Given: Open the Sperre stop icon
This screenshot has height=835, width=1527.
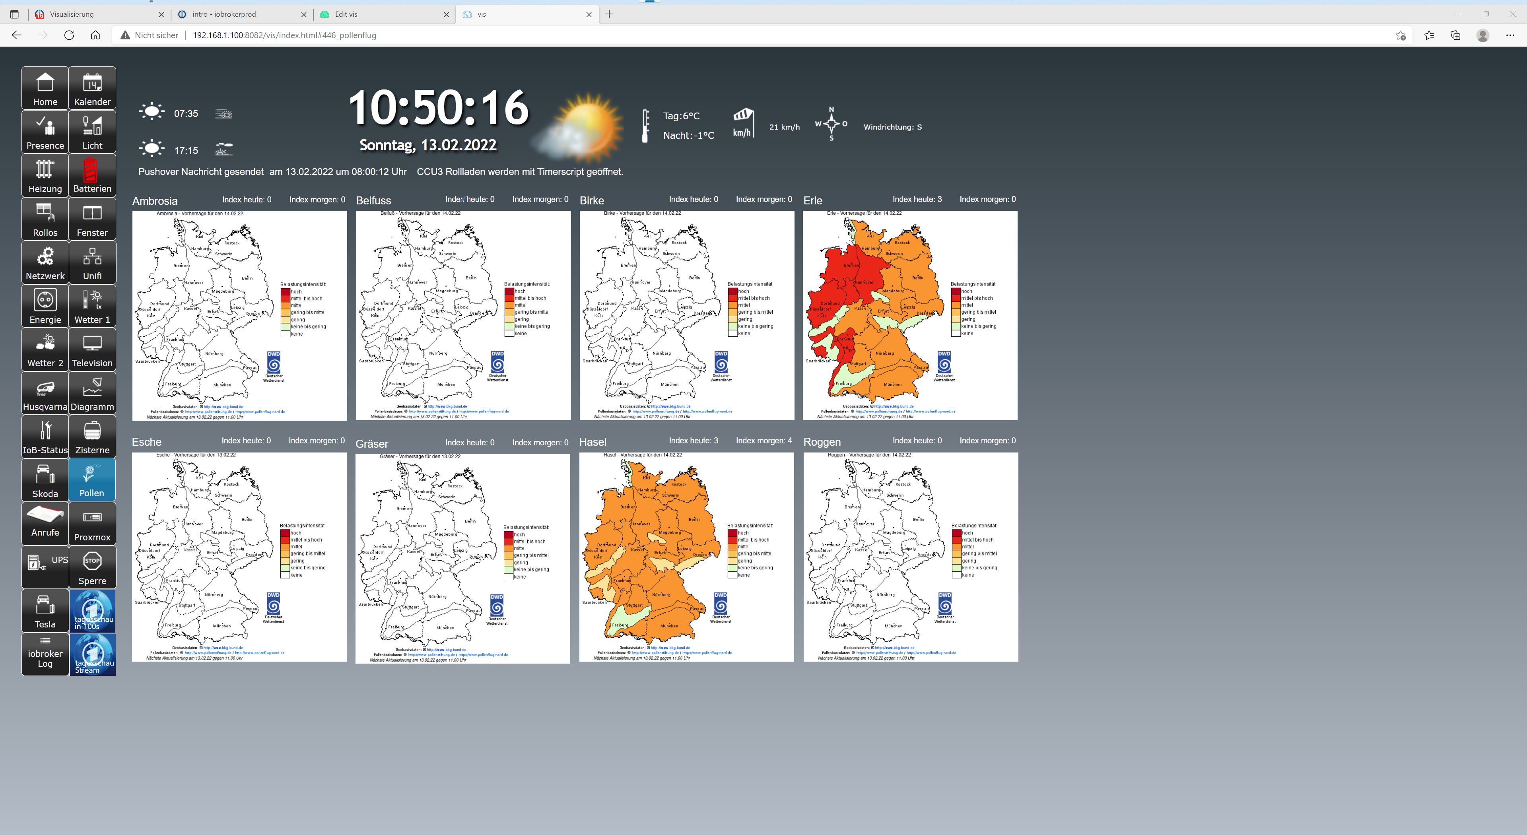Looking at the screenshot, I should click(92, 567).
